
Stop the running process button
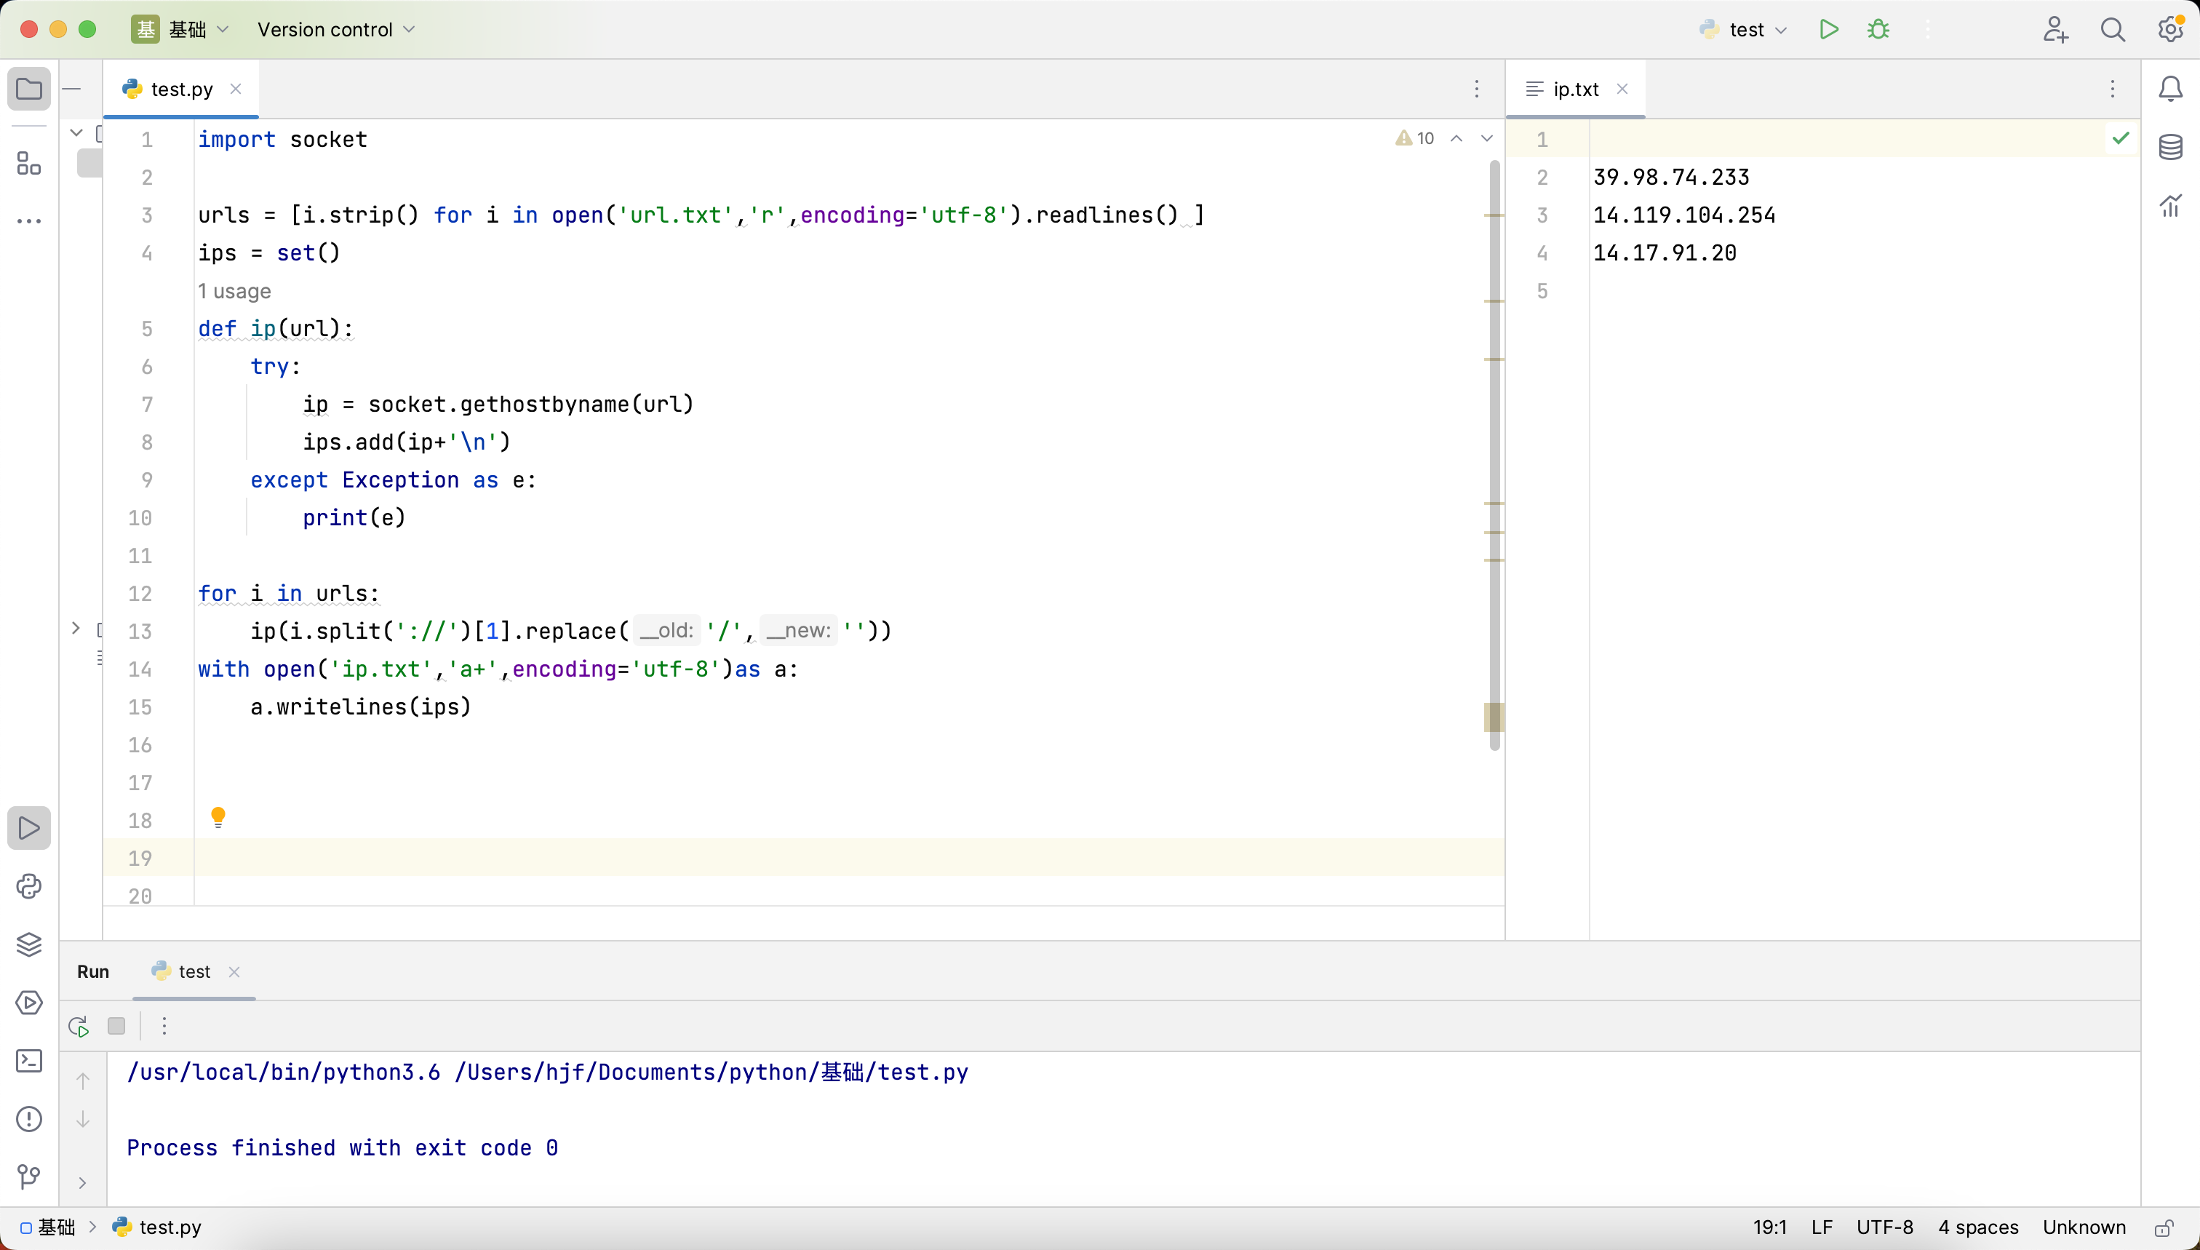pyautogui.click(x=116, y=1026)
